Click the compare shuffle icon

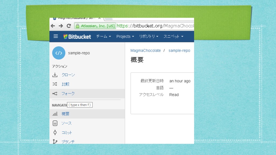point(55,84)
